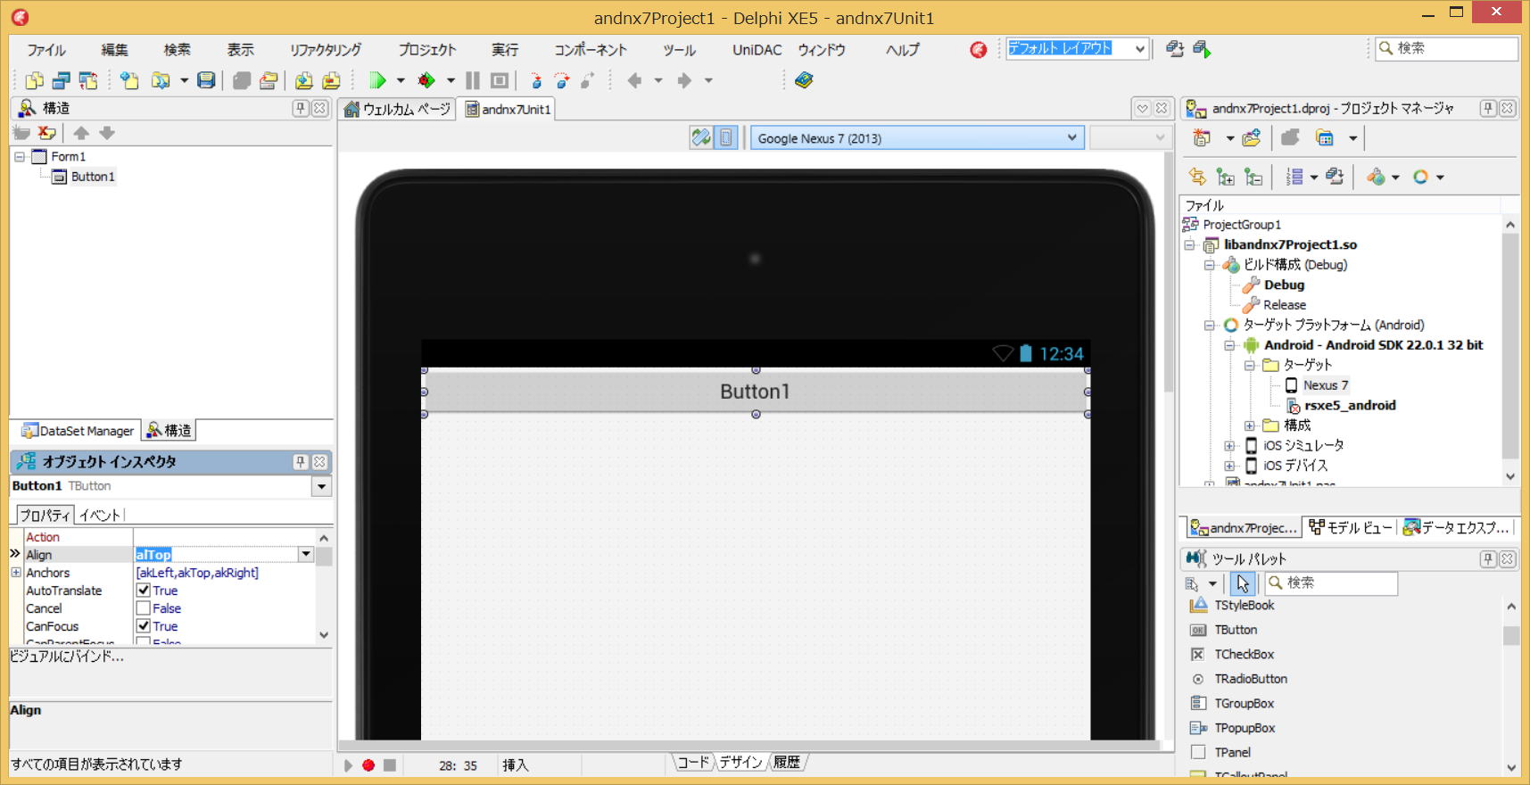Image resolution: width=1530 pixels, height=785 pixels.
Task: Switch to the コード view tab
Action: 693,763
